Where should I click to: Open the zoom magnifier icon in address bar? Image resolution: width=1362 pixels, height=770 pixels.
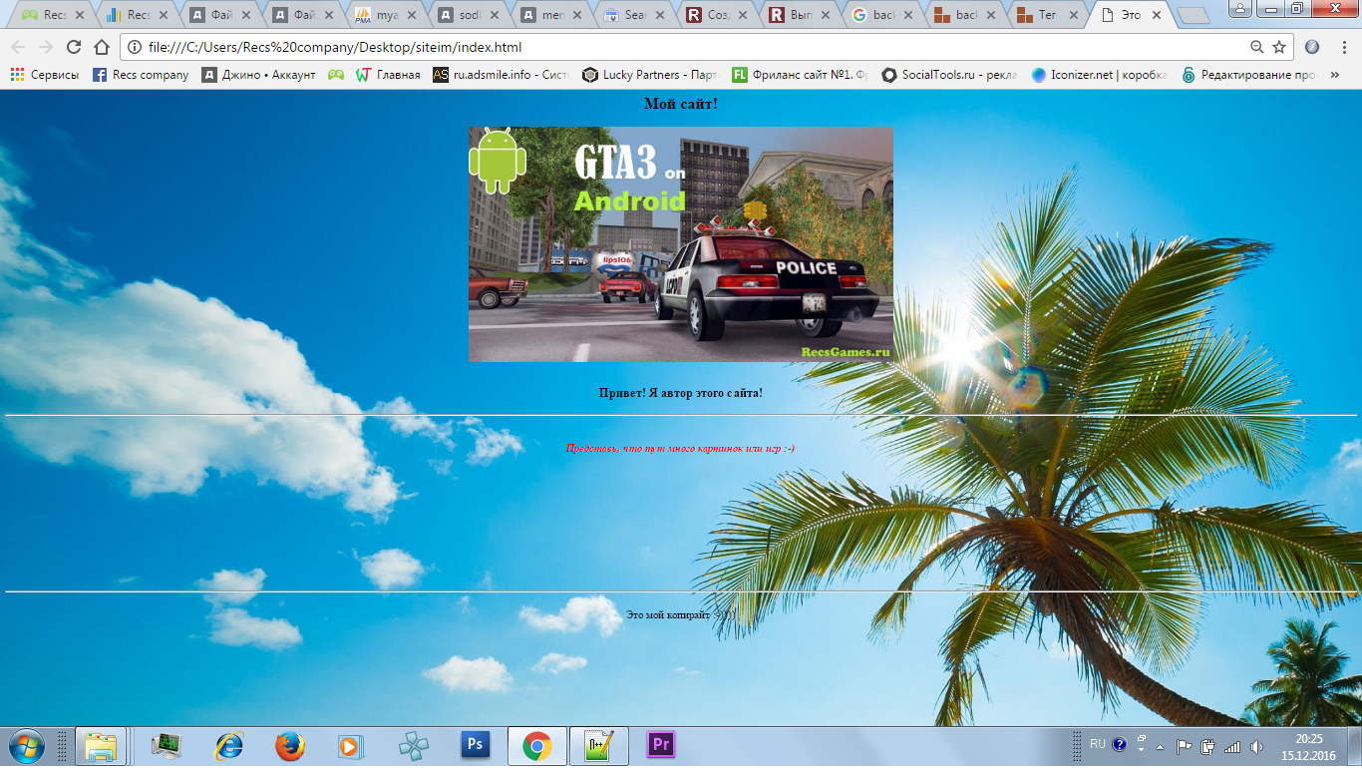pyautogui.click(x=1257, y=47)
